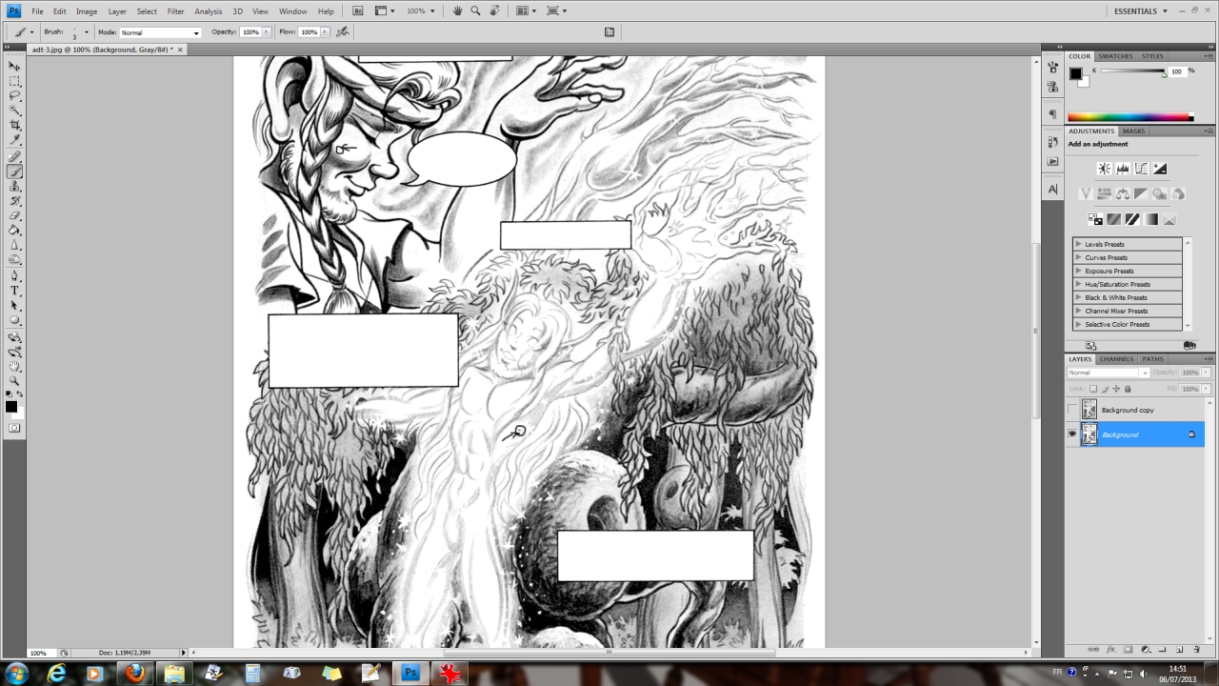Pick the Eraser tool

pos(14,216)
